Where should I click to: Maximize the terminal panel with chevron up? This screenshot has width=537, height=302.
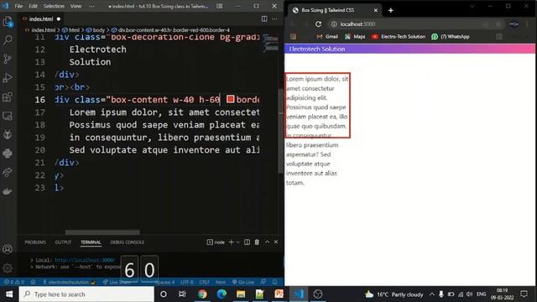click(267, 242)
